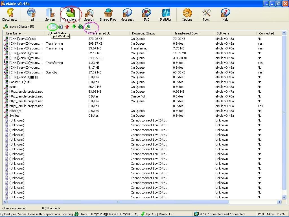289x217 pixels.
Task: Click the vertical scrollbar down arrow
Action: coord(284,197)
